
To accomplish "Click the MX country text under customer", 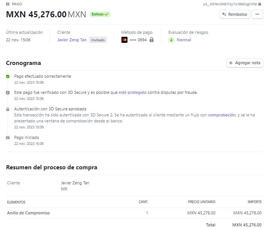I will coord(64,189).
